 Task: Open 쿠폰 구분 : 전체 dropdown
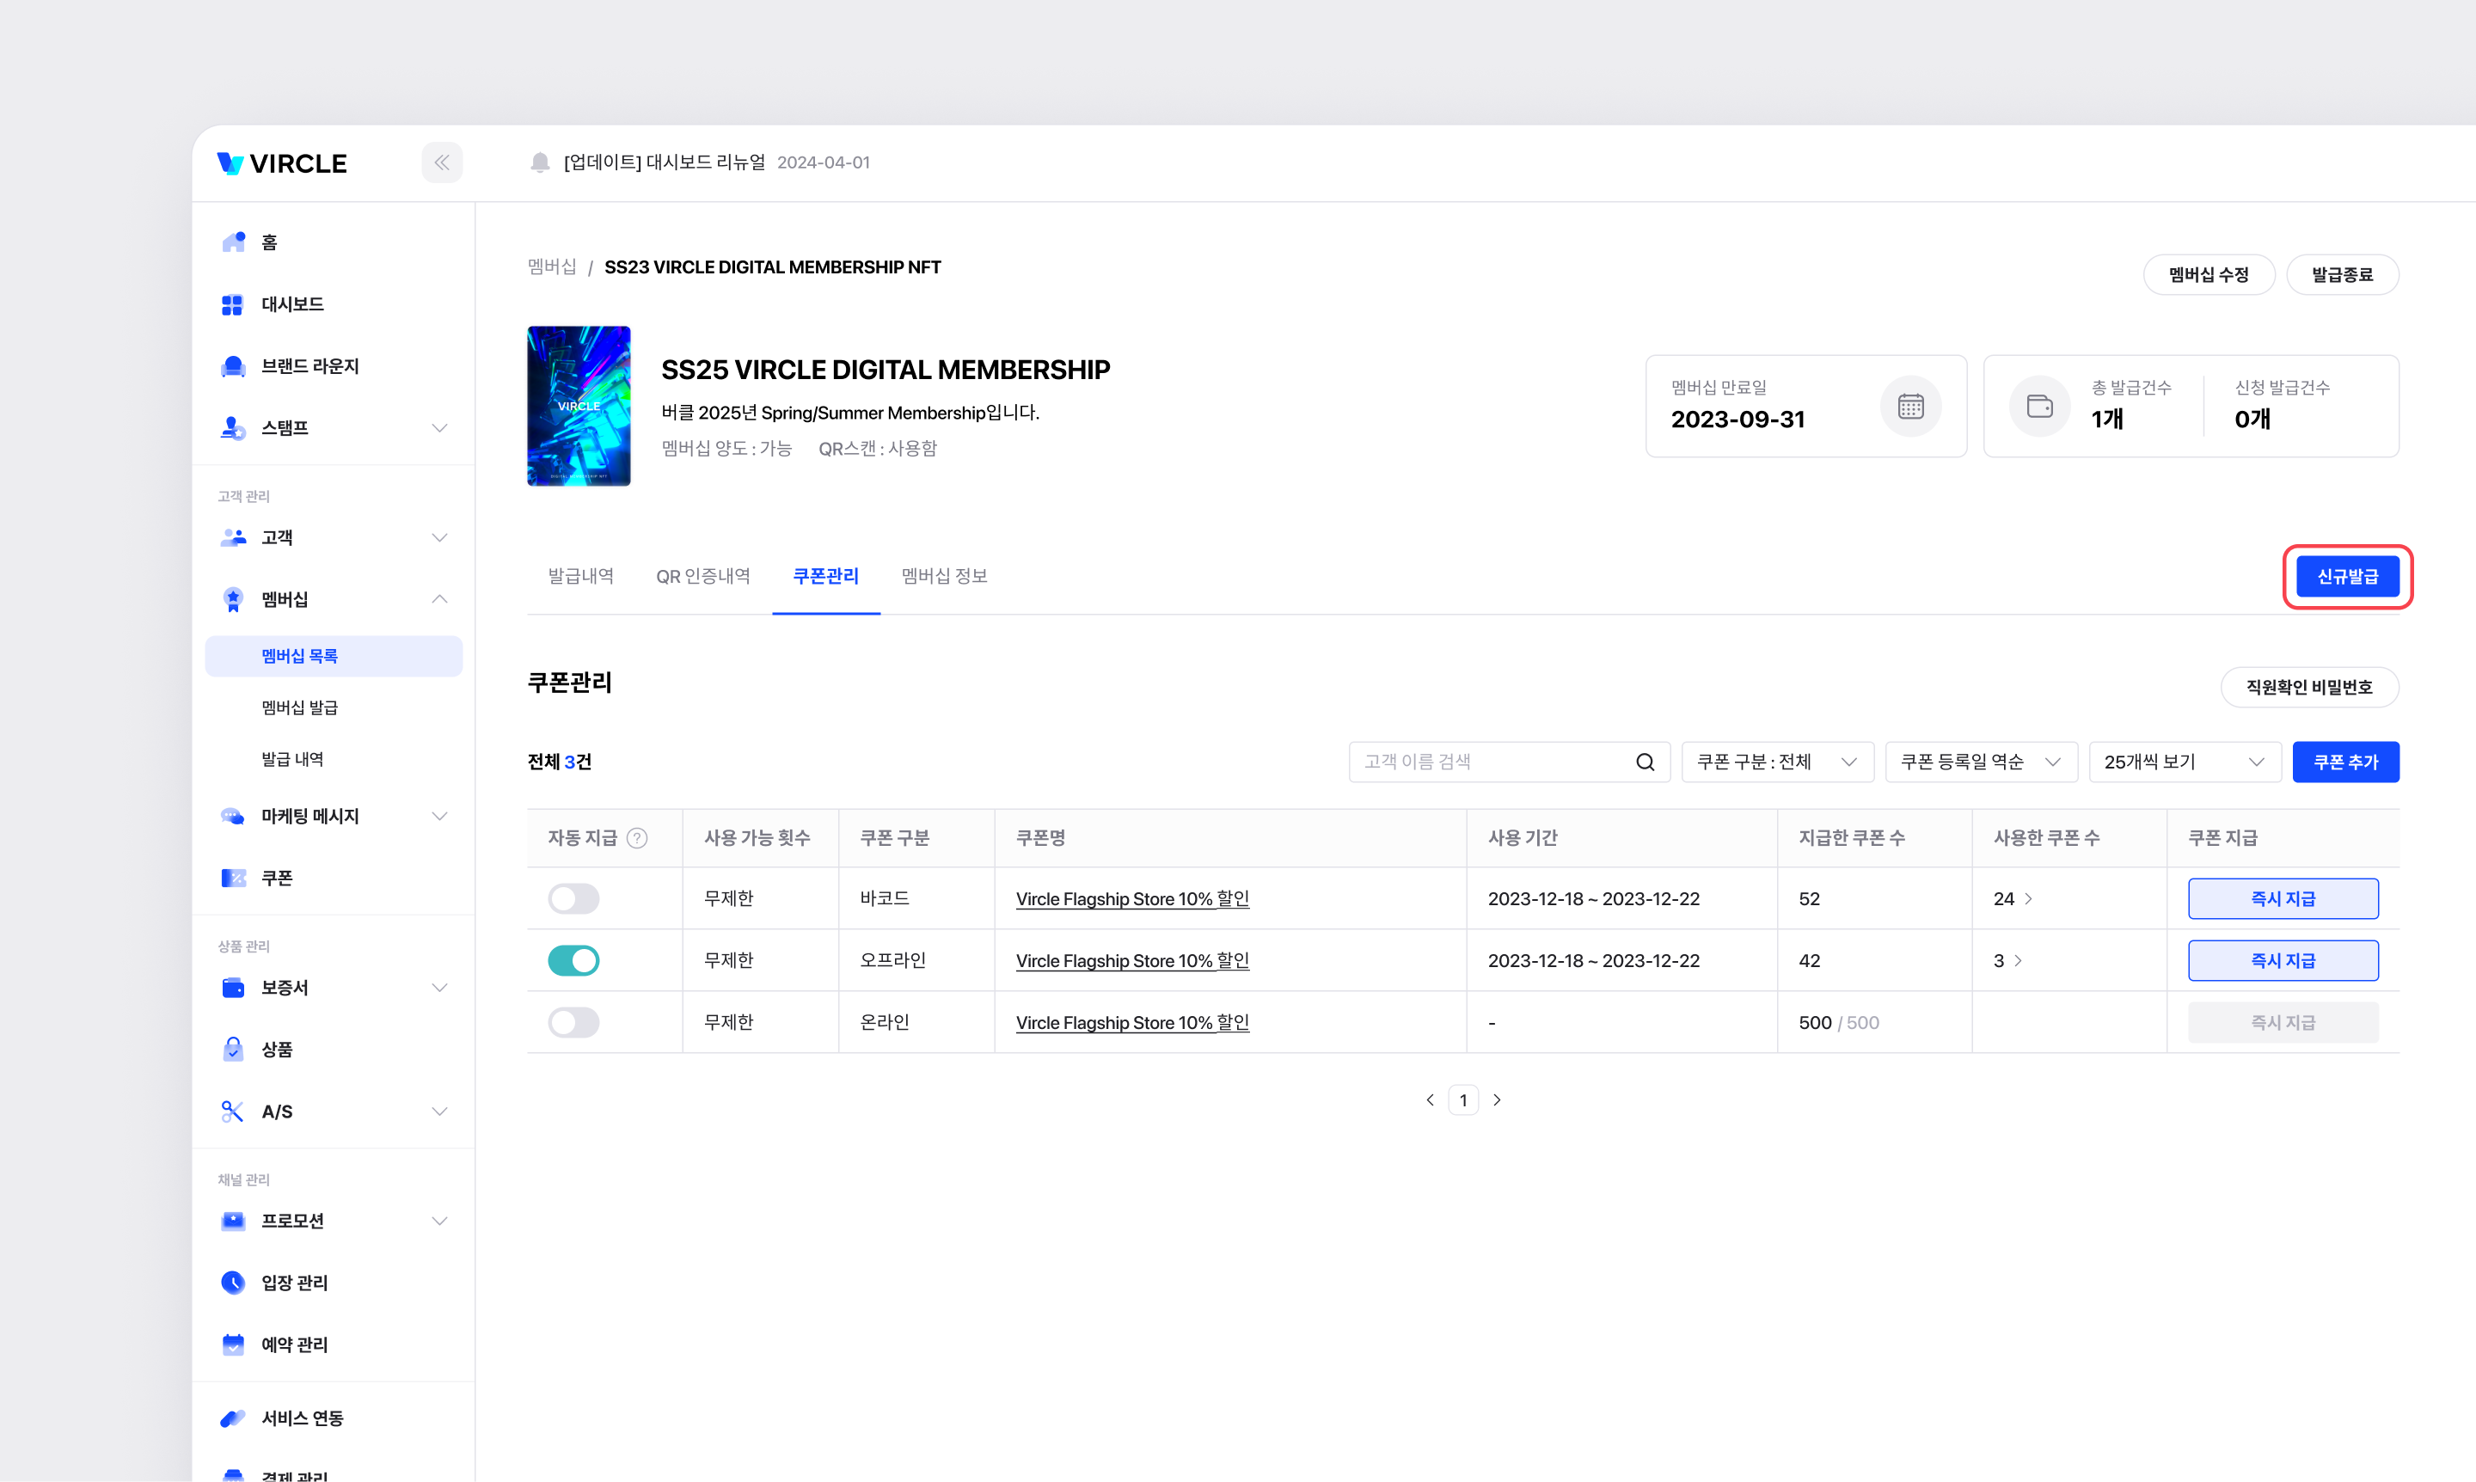pos(1777,762)
